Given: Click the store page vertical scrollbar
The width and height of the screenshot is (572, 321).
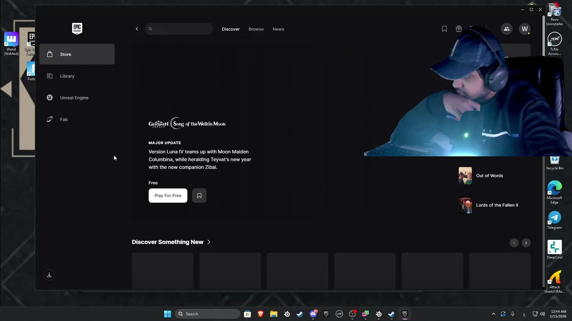Looking at the screenshot, I should click(543, 152).
